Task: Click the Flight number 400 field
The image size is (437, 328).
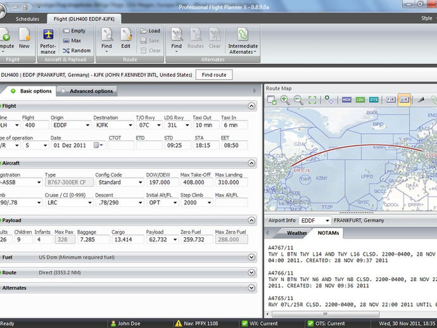Action: pyautogui.click(x=35, y=125)
